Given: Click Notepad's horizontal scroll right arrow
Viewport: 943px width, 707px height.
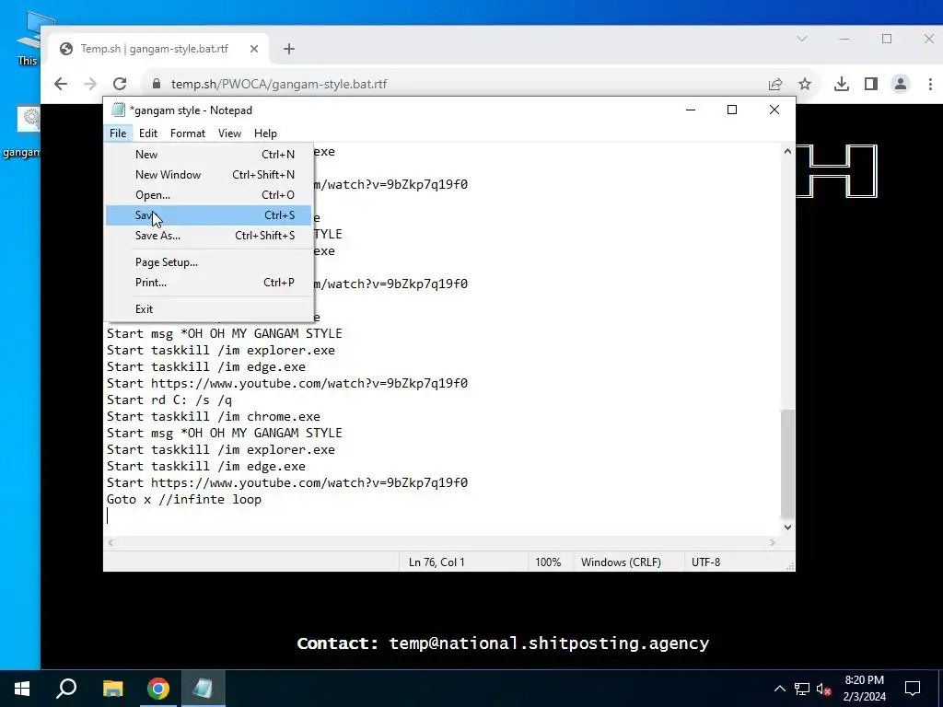Looking at the screenshot, I should (x=773, y=543).
